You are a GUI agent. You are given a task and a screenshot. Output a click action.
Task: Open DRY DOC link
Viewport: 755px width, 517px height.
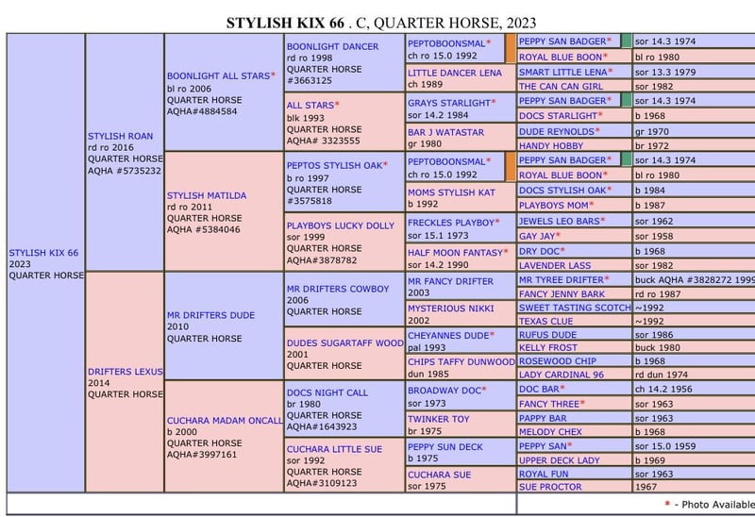pyautogui.click(x=539, y=251)
